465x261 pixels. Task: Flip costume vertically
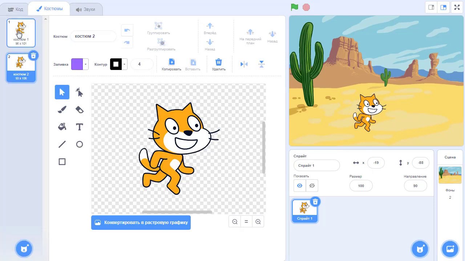pos(262,64)
